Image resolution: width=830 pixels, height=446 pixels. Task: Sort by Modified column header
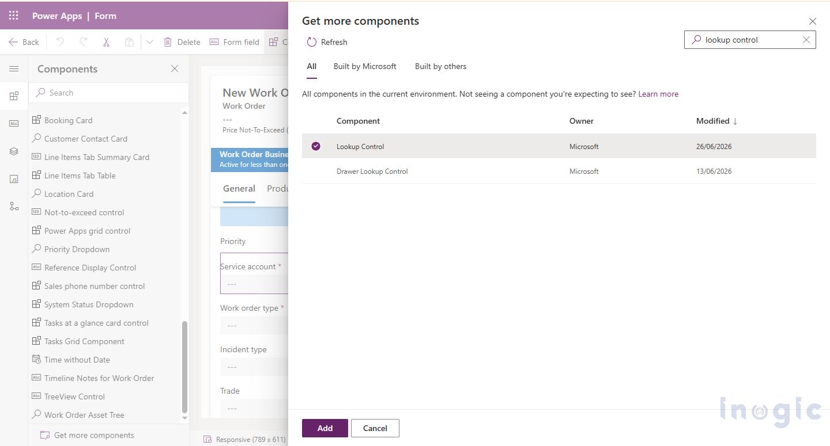716,121
